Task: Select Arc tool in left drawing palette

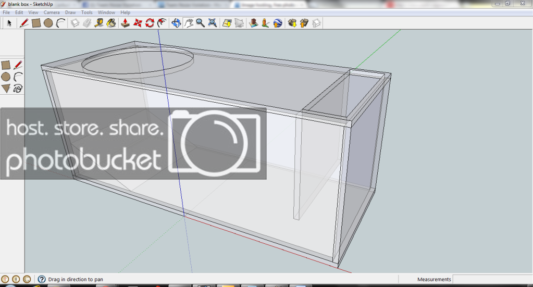Action: pos(18,77)
